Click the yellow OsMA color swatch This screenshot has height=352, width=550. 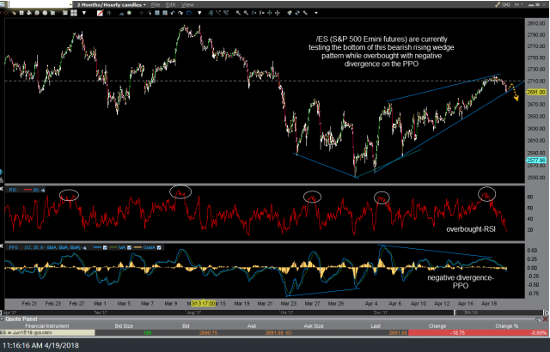tap(137, 247)
